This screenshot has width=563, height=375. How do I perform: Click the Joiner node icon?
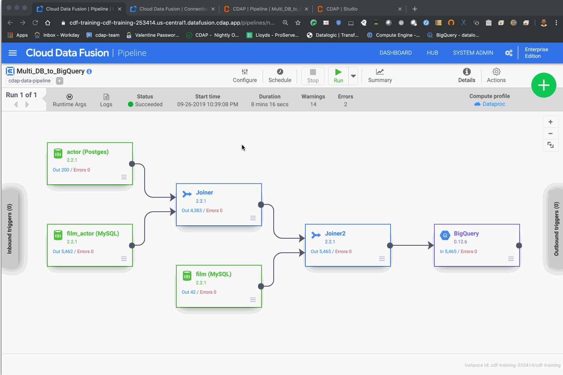pyautogui.click(x=187, y=194)
